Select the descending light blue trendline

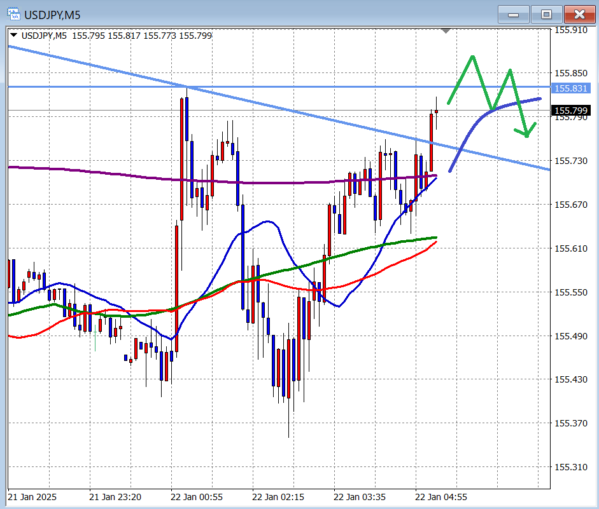[x=95, y=65]
